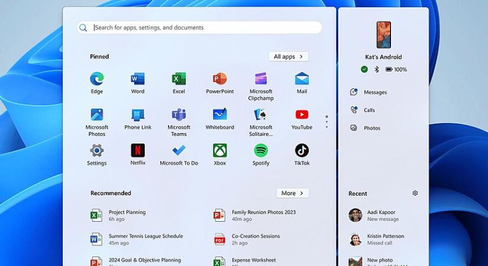Open the Settings app
The width and height of the screenshot is (488, 266).
tap(97, 155)
